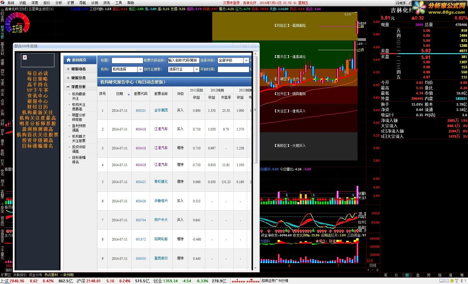The image size is (468, 284).
Task: Select 机构最新关注 in the sidebar tree
Action: (x=79, y=96)
